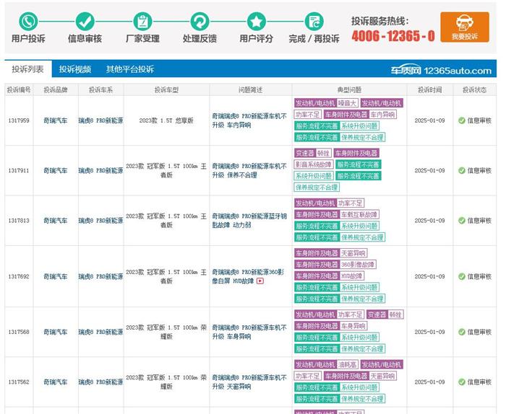The image size is (506, 414).
Task: Open complaint 360影像白屏 HUD故障
Action: pos(248,276)
